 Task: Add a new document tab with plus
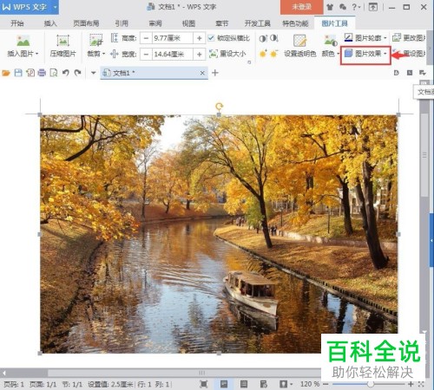pyautogui.click(x=215, y=73)
